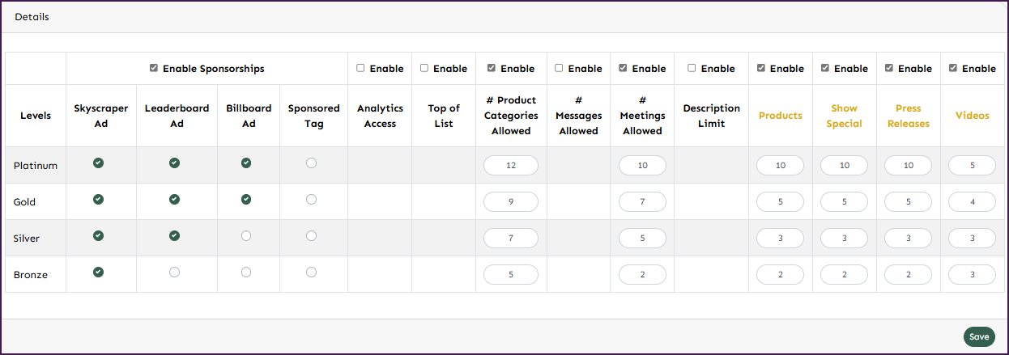The width and height of the screenshot is (1009, 355).
Task: Click Gold Meetings Allowed input field
Action: point(642,202)
